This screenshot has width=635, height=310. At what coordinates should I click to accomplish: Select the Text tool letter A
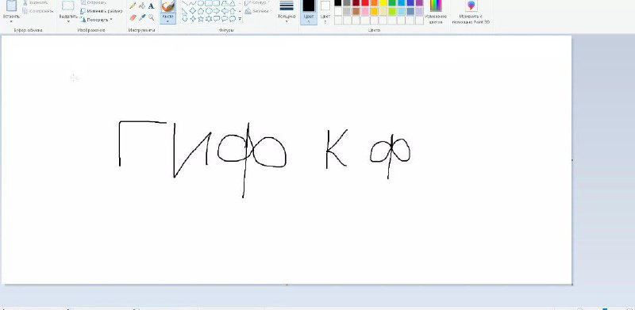click(x=151, y=6)
